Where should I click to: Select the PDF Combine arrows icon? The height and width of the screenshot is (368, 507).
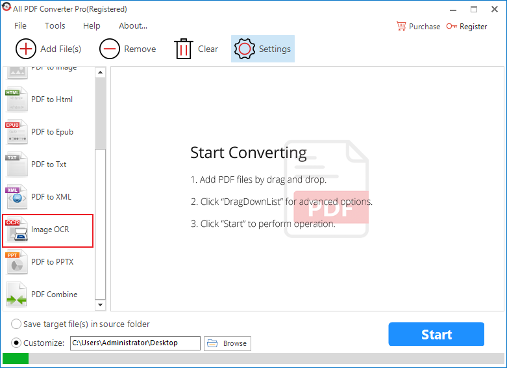coord(16,295)
